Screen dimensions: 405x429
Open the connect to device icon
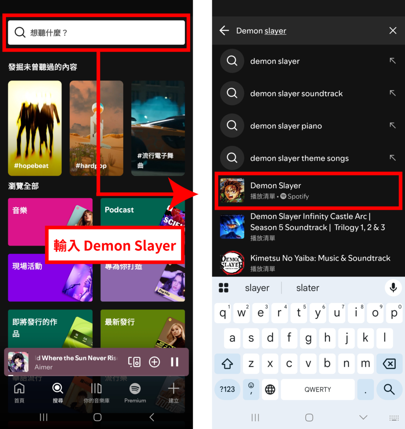[x=134, y=362]
